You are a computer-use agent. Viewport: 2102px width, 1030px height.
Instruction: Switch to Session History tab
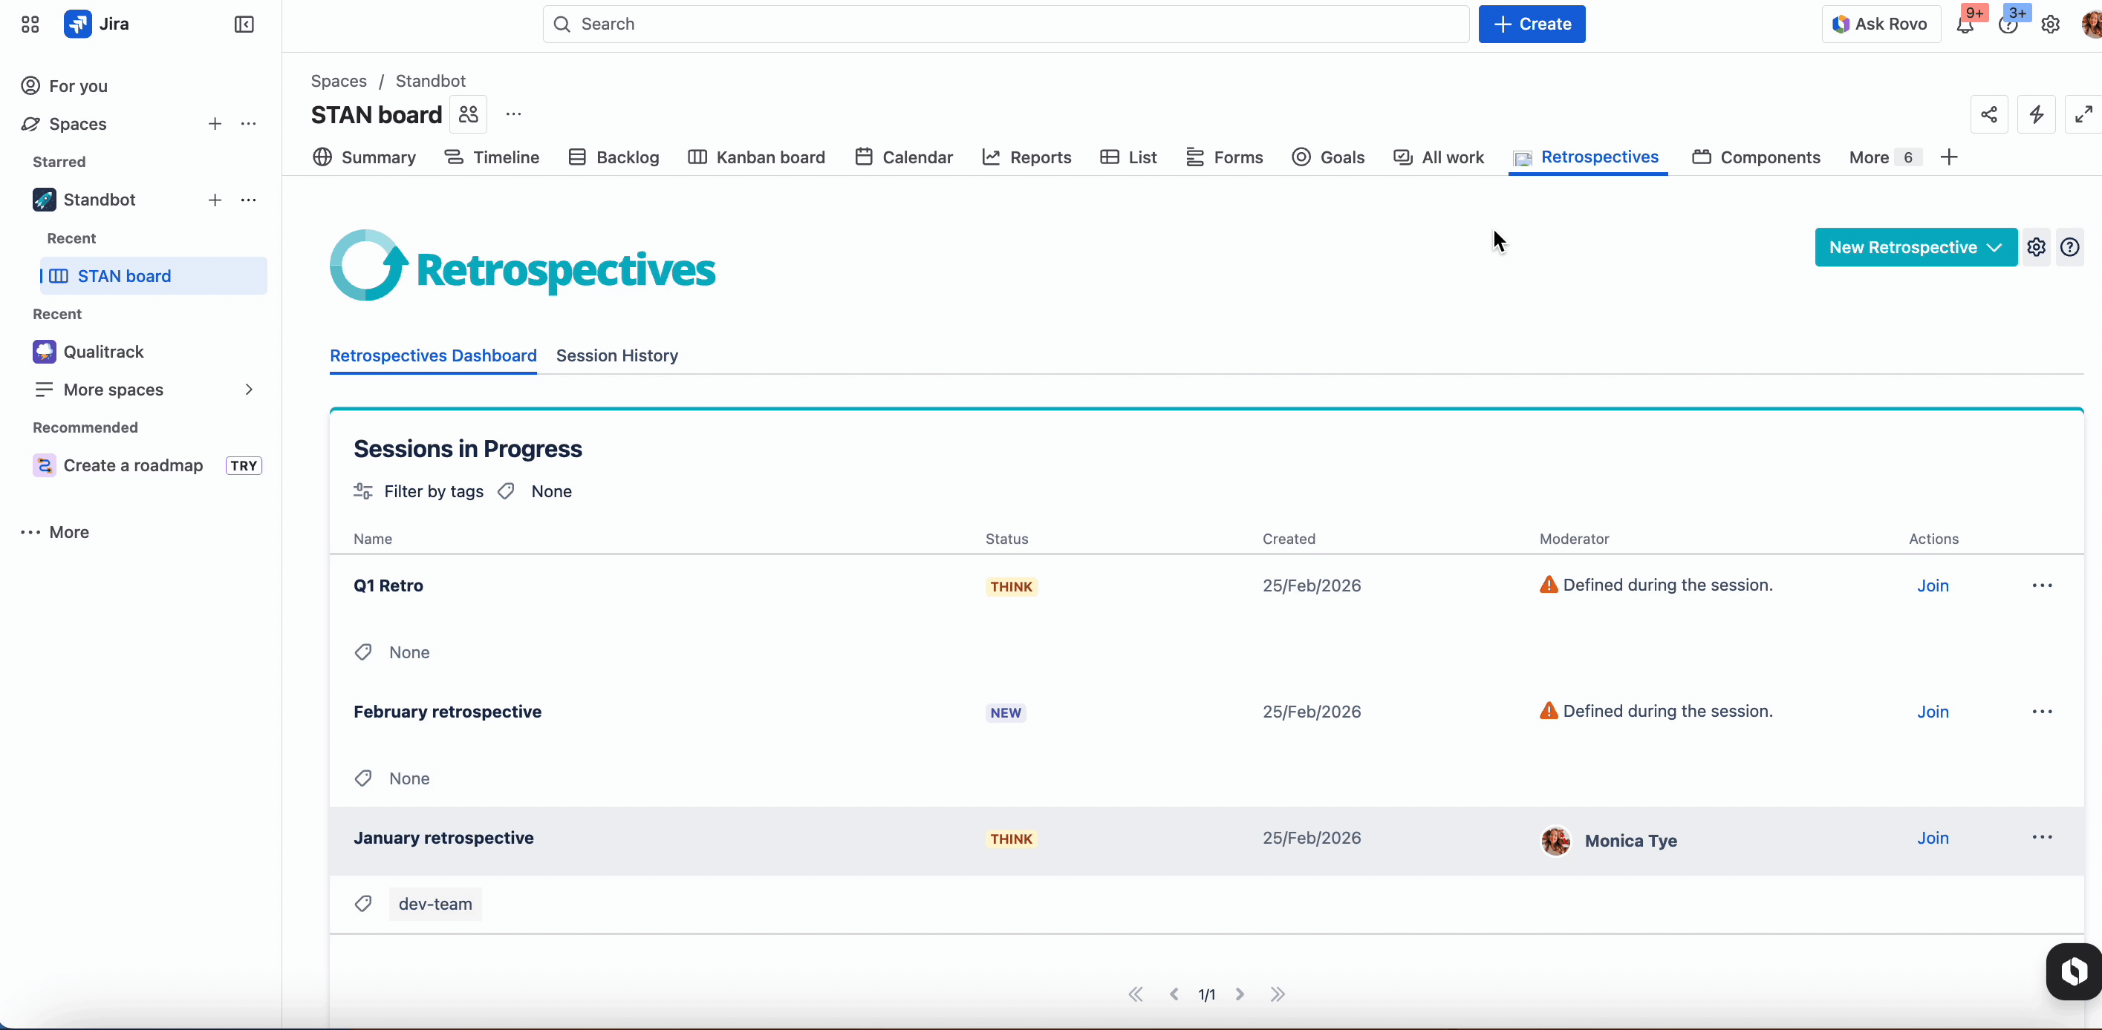tap(618, 355)
